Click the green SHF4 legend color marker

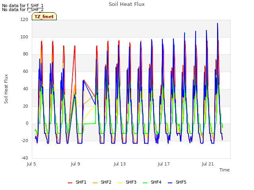pos(145,183)
